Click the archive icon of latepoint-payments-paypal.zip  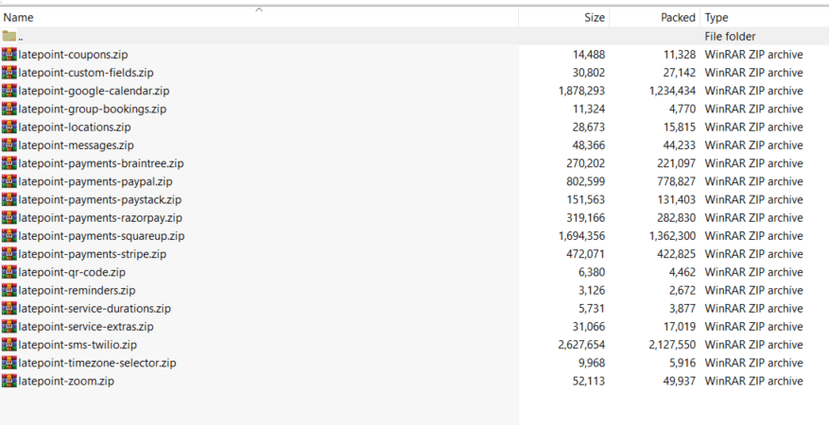(x=9, y=181)
